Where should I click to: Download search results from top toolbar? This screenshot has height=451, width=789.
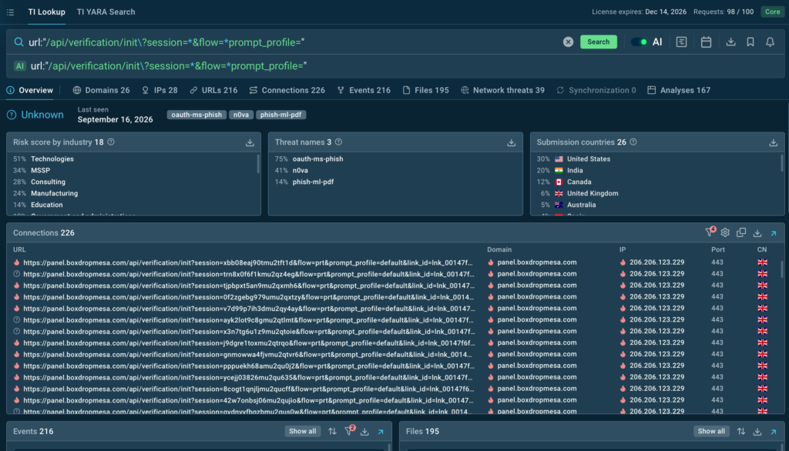730,42
